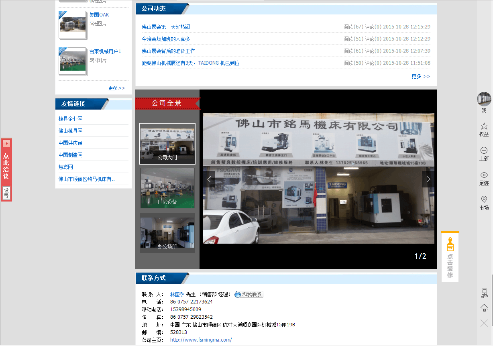Click the 公司全景 red ribbon label
The height and width of the screenshot is (346, 493).
click(168, 103)
